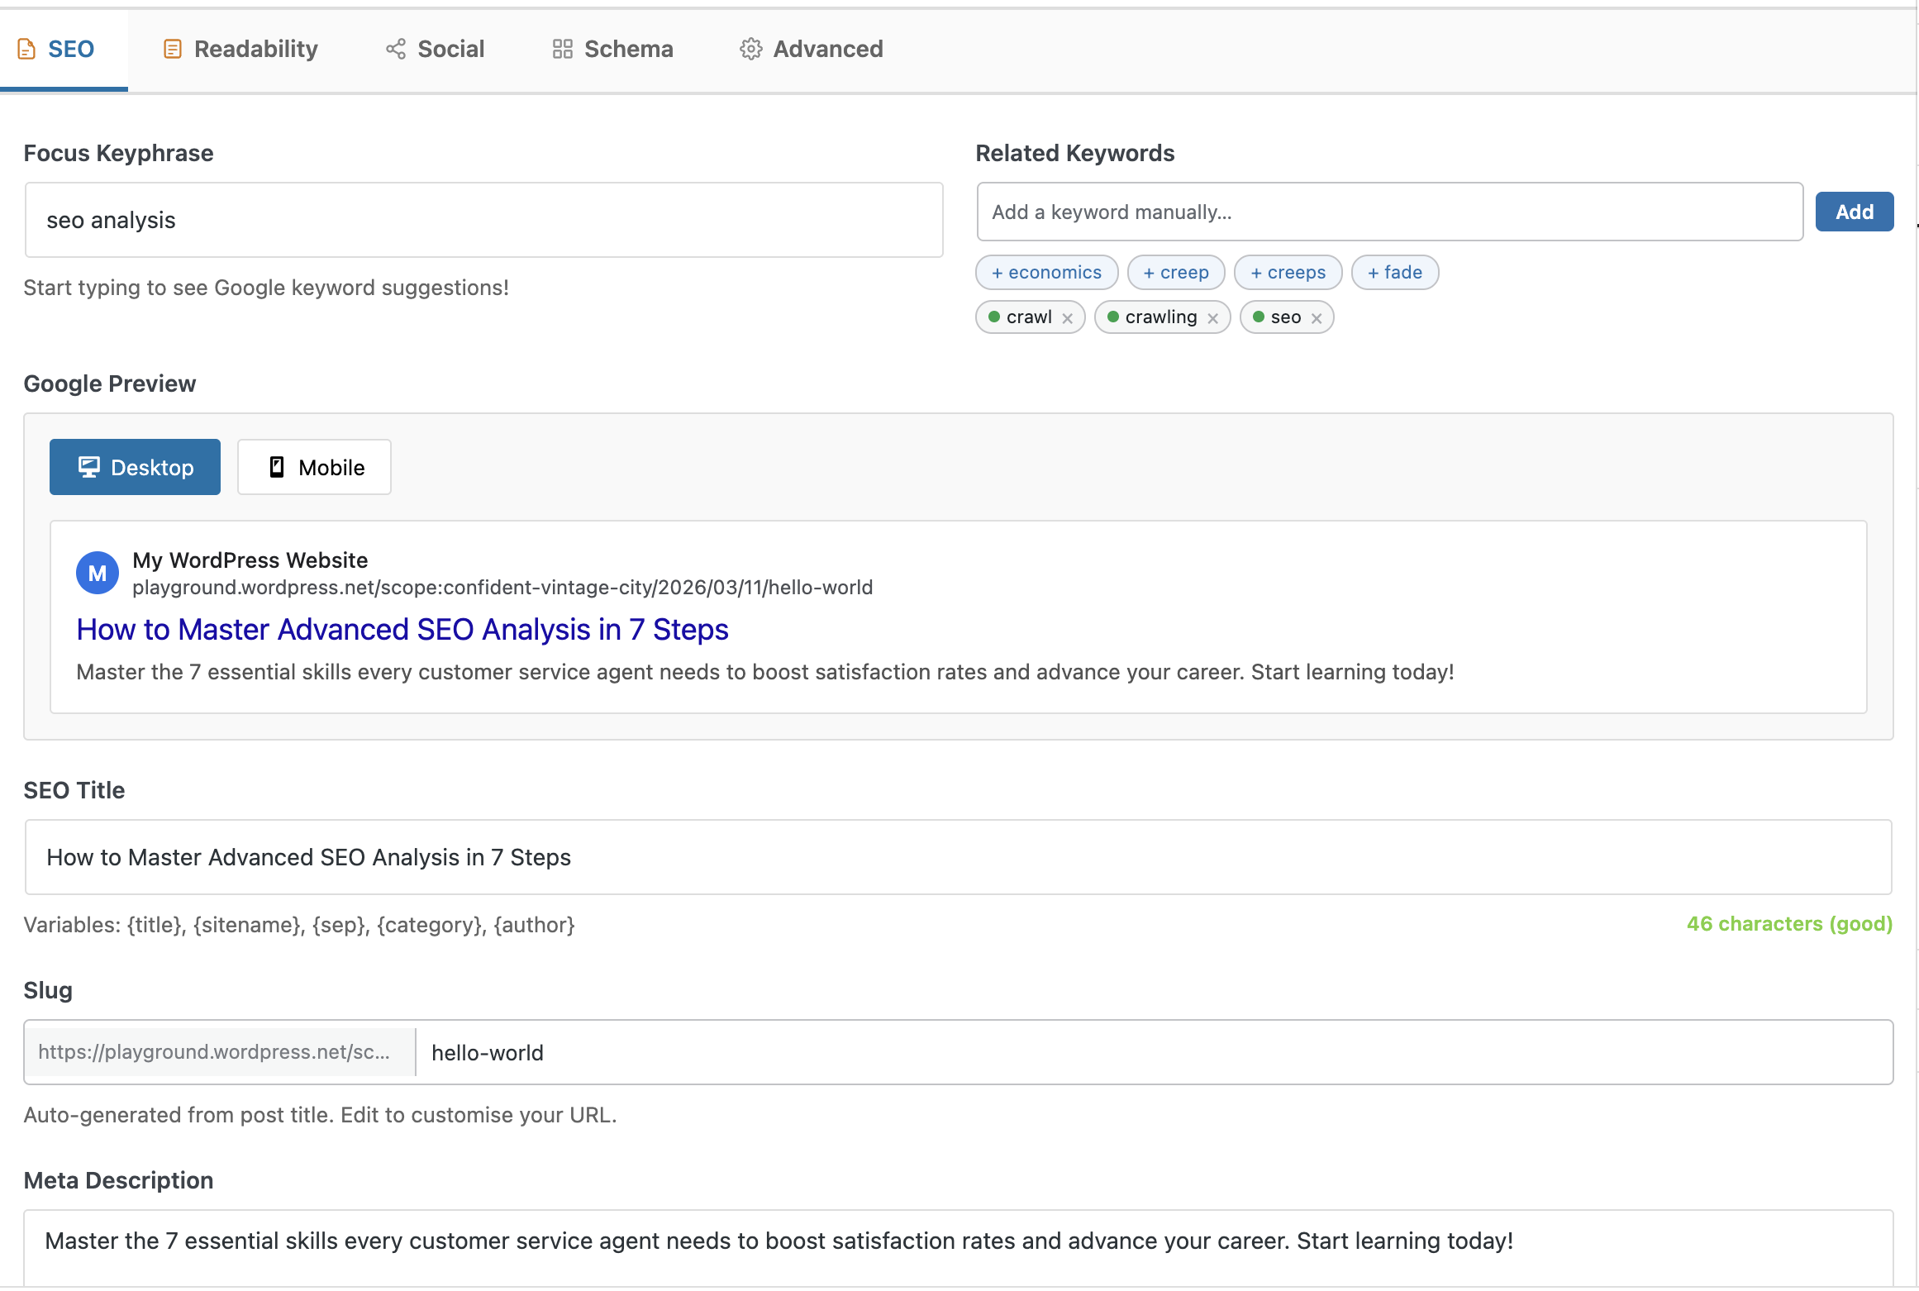The height and width of the screenshot is (1291, 1919).
Task: Click the share icon on the Social tab
Action: (394, 49)
